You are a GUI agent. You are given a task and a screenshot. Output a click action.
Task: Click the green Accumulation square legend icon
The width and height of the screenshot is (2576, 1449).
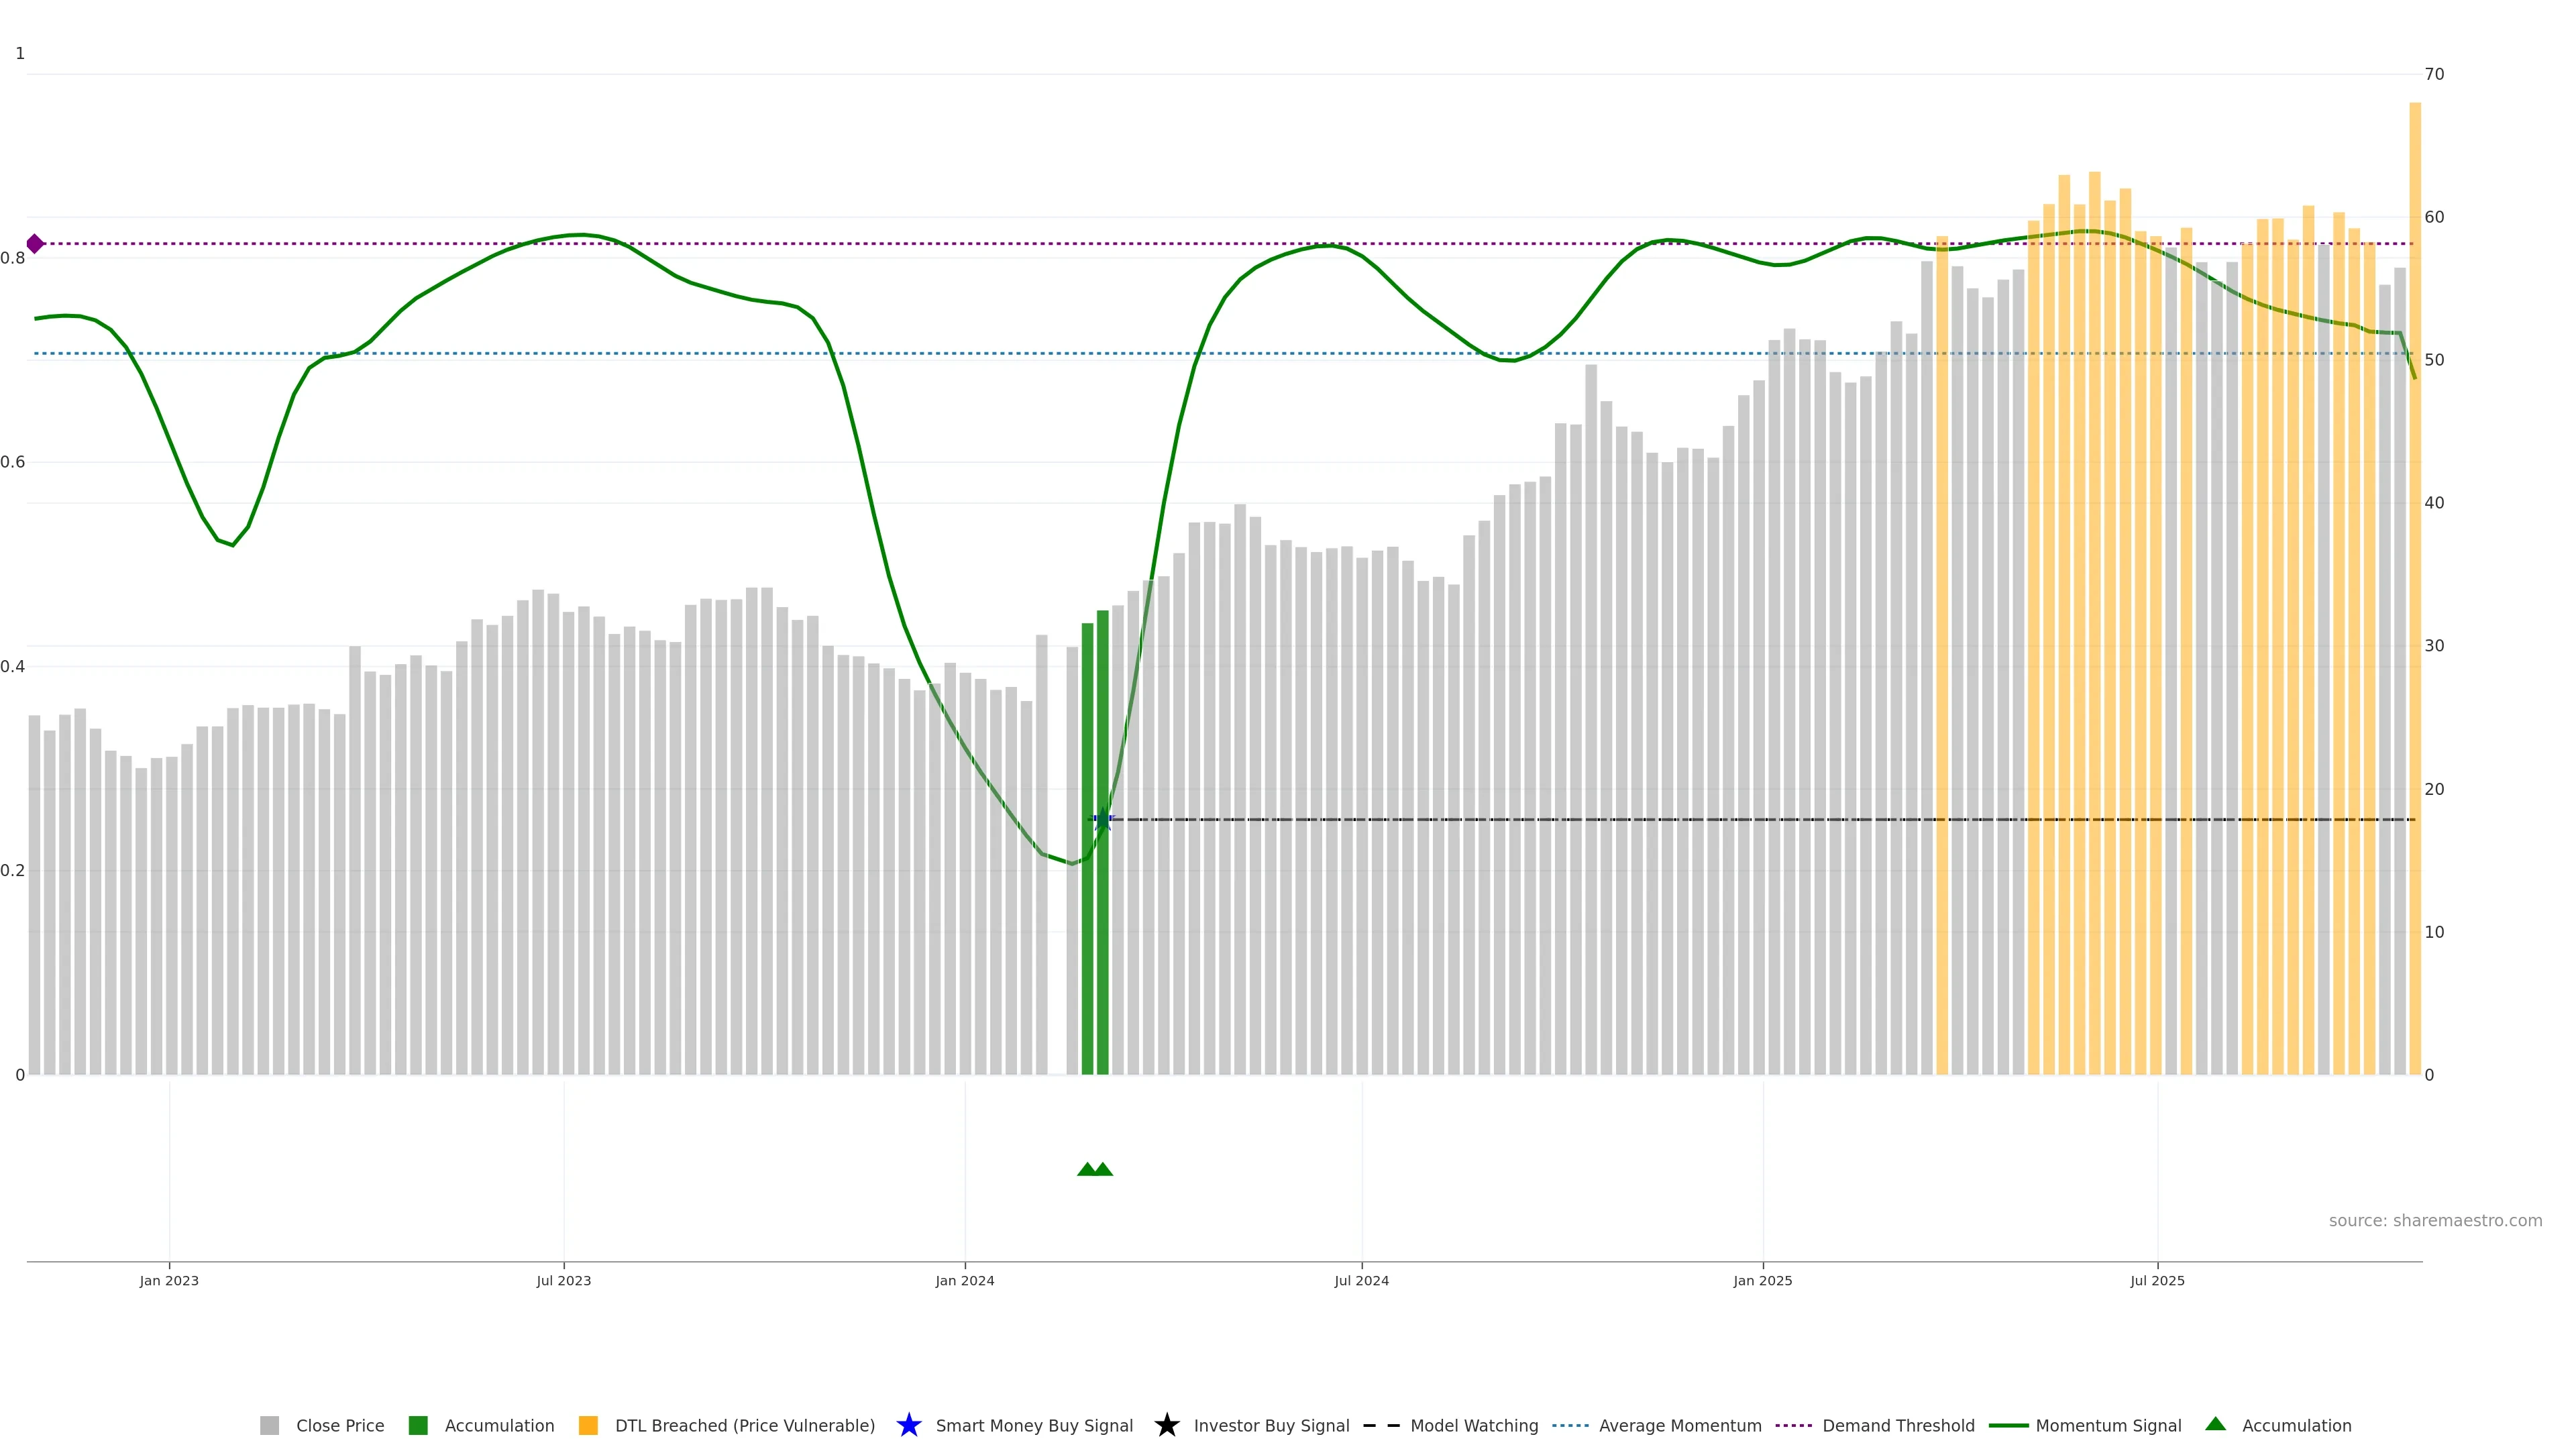click(x=418, y=1426)
